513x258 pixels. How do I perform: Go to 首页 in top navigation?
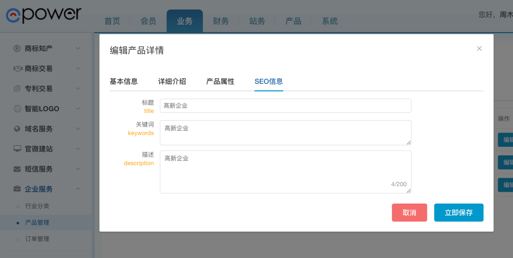click(x=112, y=21)
